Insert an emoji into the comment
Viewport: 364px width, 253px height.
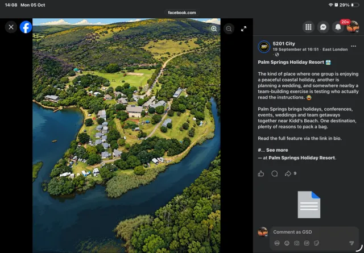point(287,243)
